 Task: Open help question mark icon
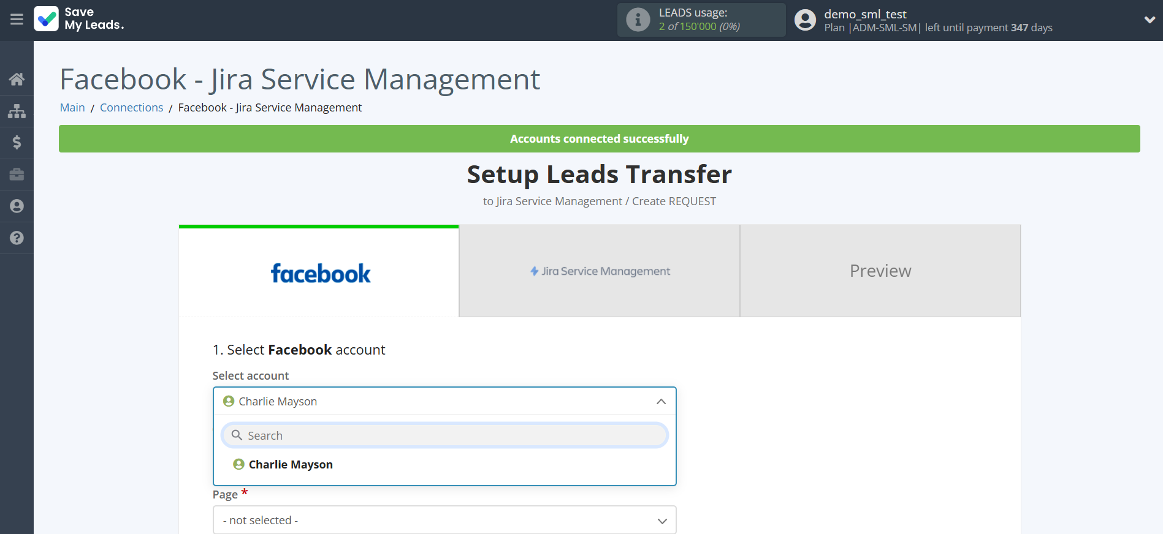(17, 238)
